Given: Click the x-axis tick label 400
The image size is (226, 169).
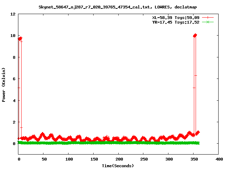Looking at the screenshot, I should click(219, 159).
